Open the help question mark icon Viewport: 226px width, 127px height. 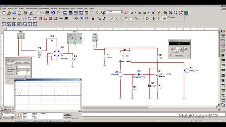pyautogui.click(x=159, y=13)
